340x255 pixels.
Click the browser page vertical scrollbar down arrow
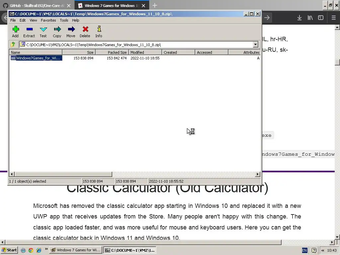point(337,237)
